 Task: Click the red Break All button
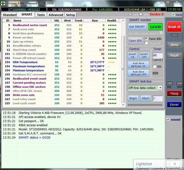point(174,27)
